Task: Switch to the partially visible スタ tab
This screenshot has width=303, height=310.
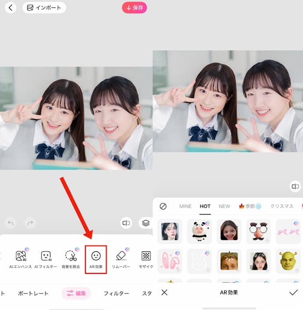Action: click(147, 293)
